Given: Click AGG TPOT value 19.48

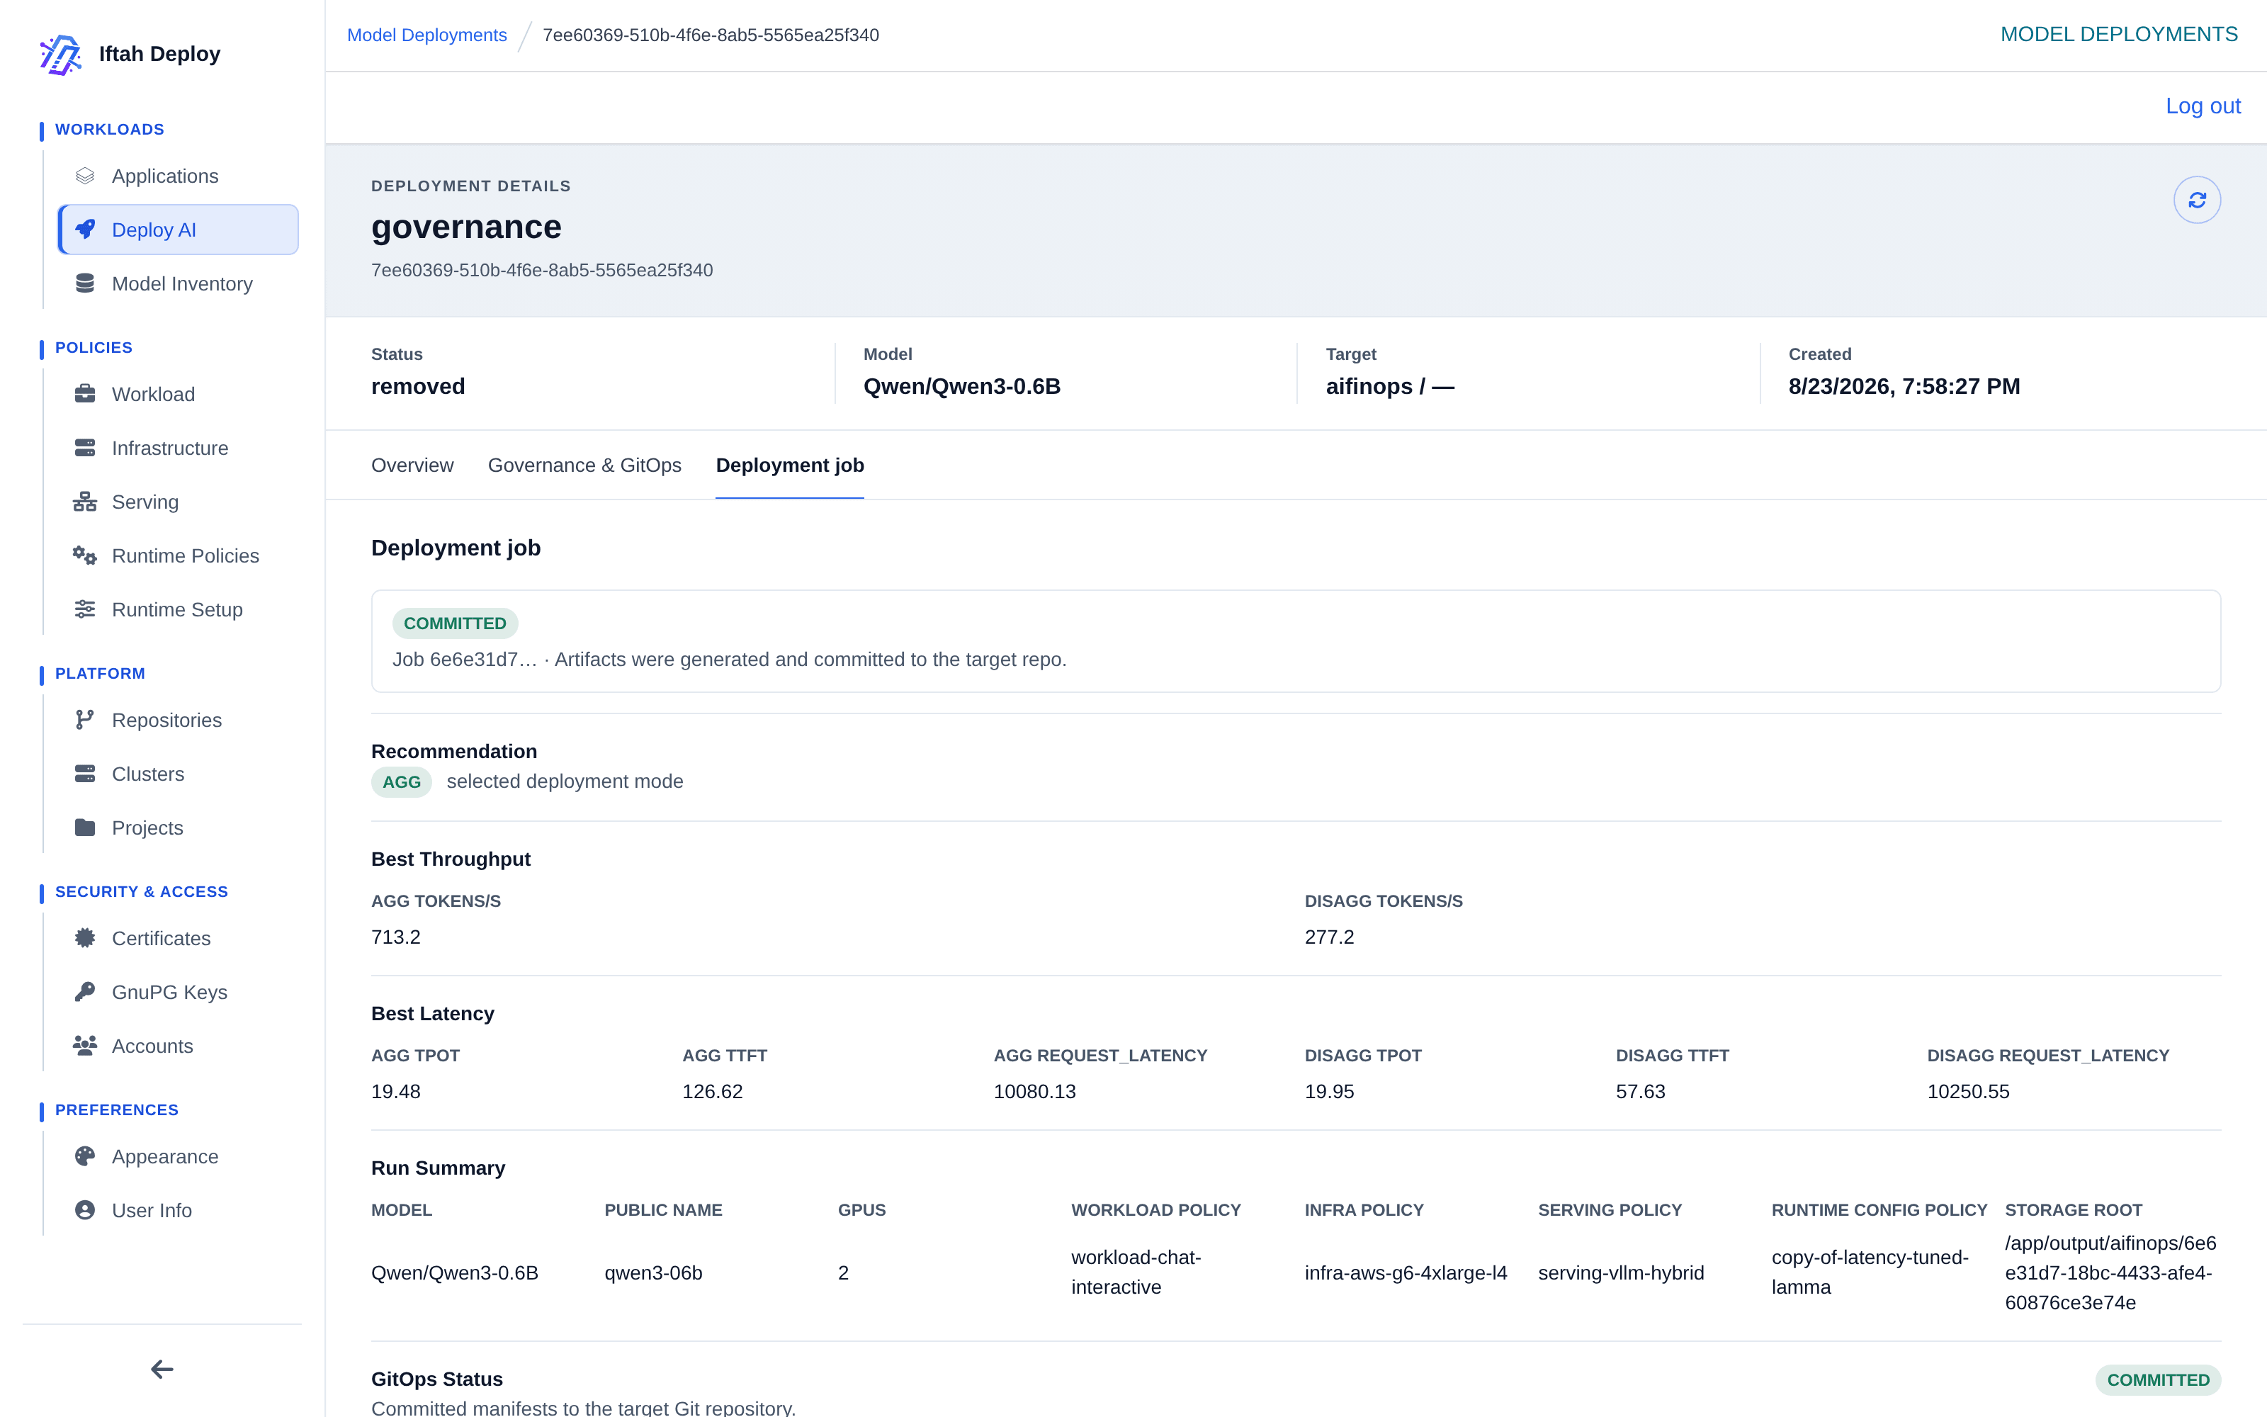Looking at the screenshot, I should click(x=395, y=1092).
